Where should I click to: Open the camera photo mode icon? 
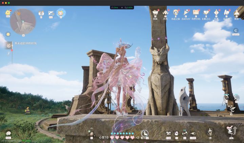[x=41, y=13]
